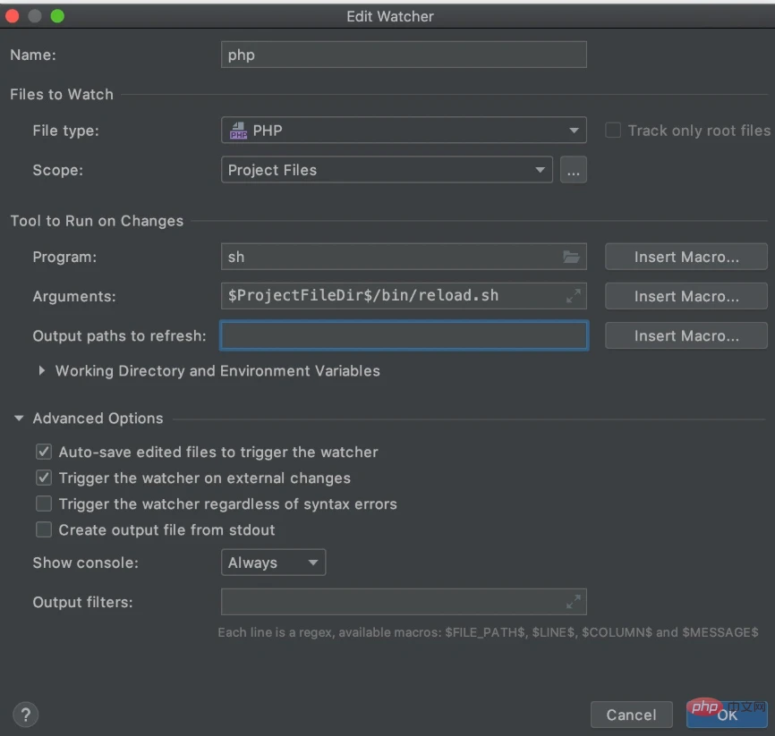Click the help question mark icon

point(26,714)
